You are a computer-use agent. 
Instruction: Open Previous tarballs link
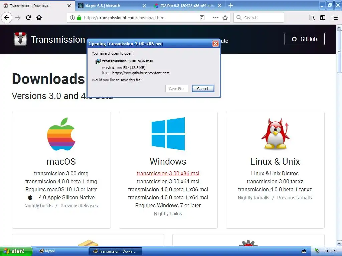click(x=295, y=198)
